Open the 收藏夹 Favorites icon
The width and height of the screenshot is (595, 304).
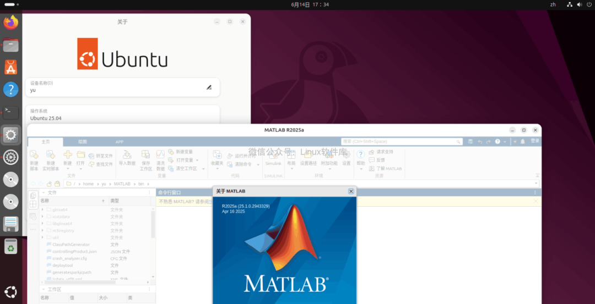pos(217,154)
